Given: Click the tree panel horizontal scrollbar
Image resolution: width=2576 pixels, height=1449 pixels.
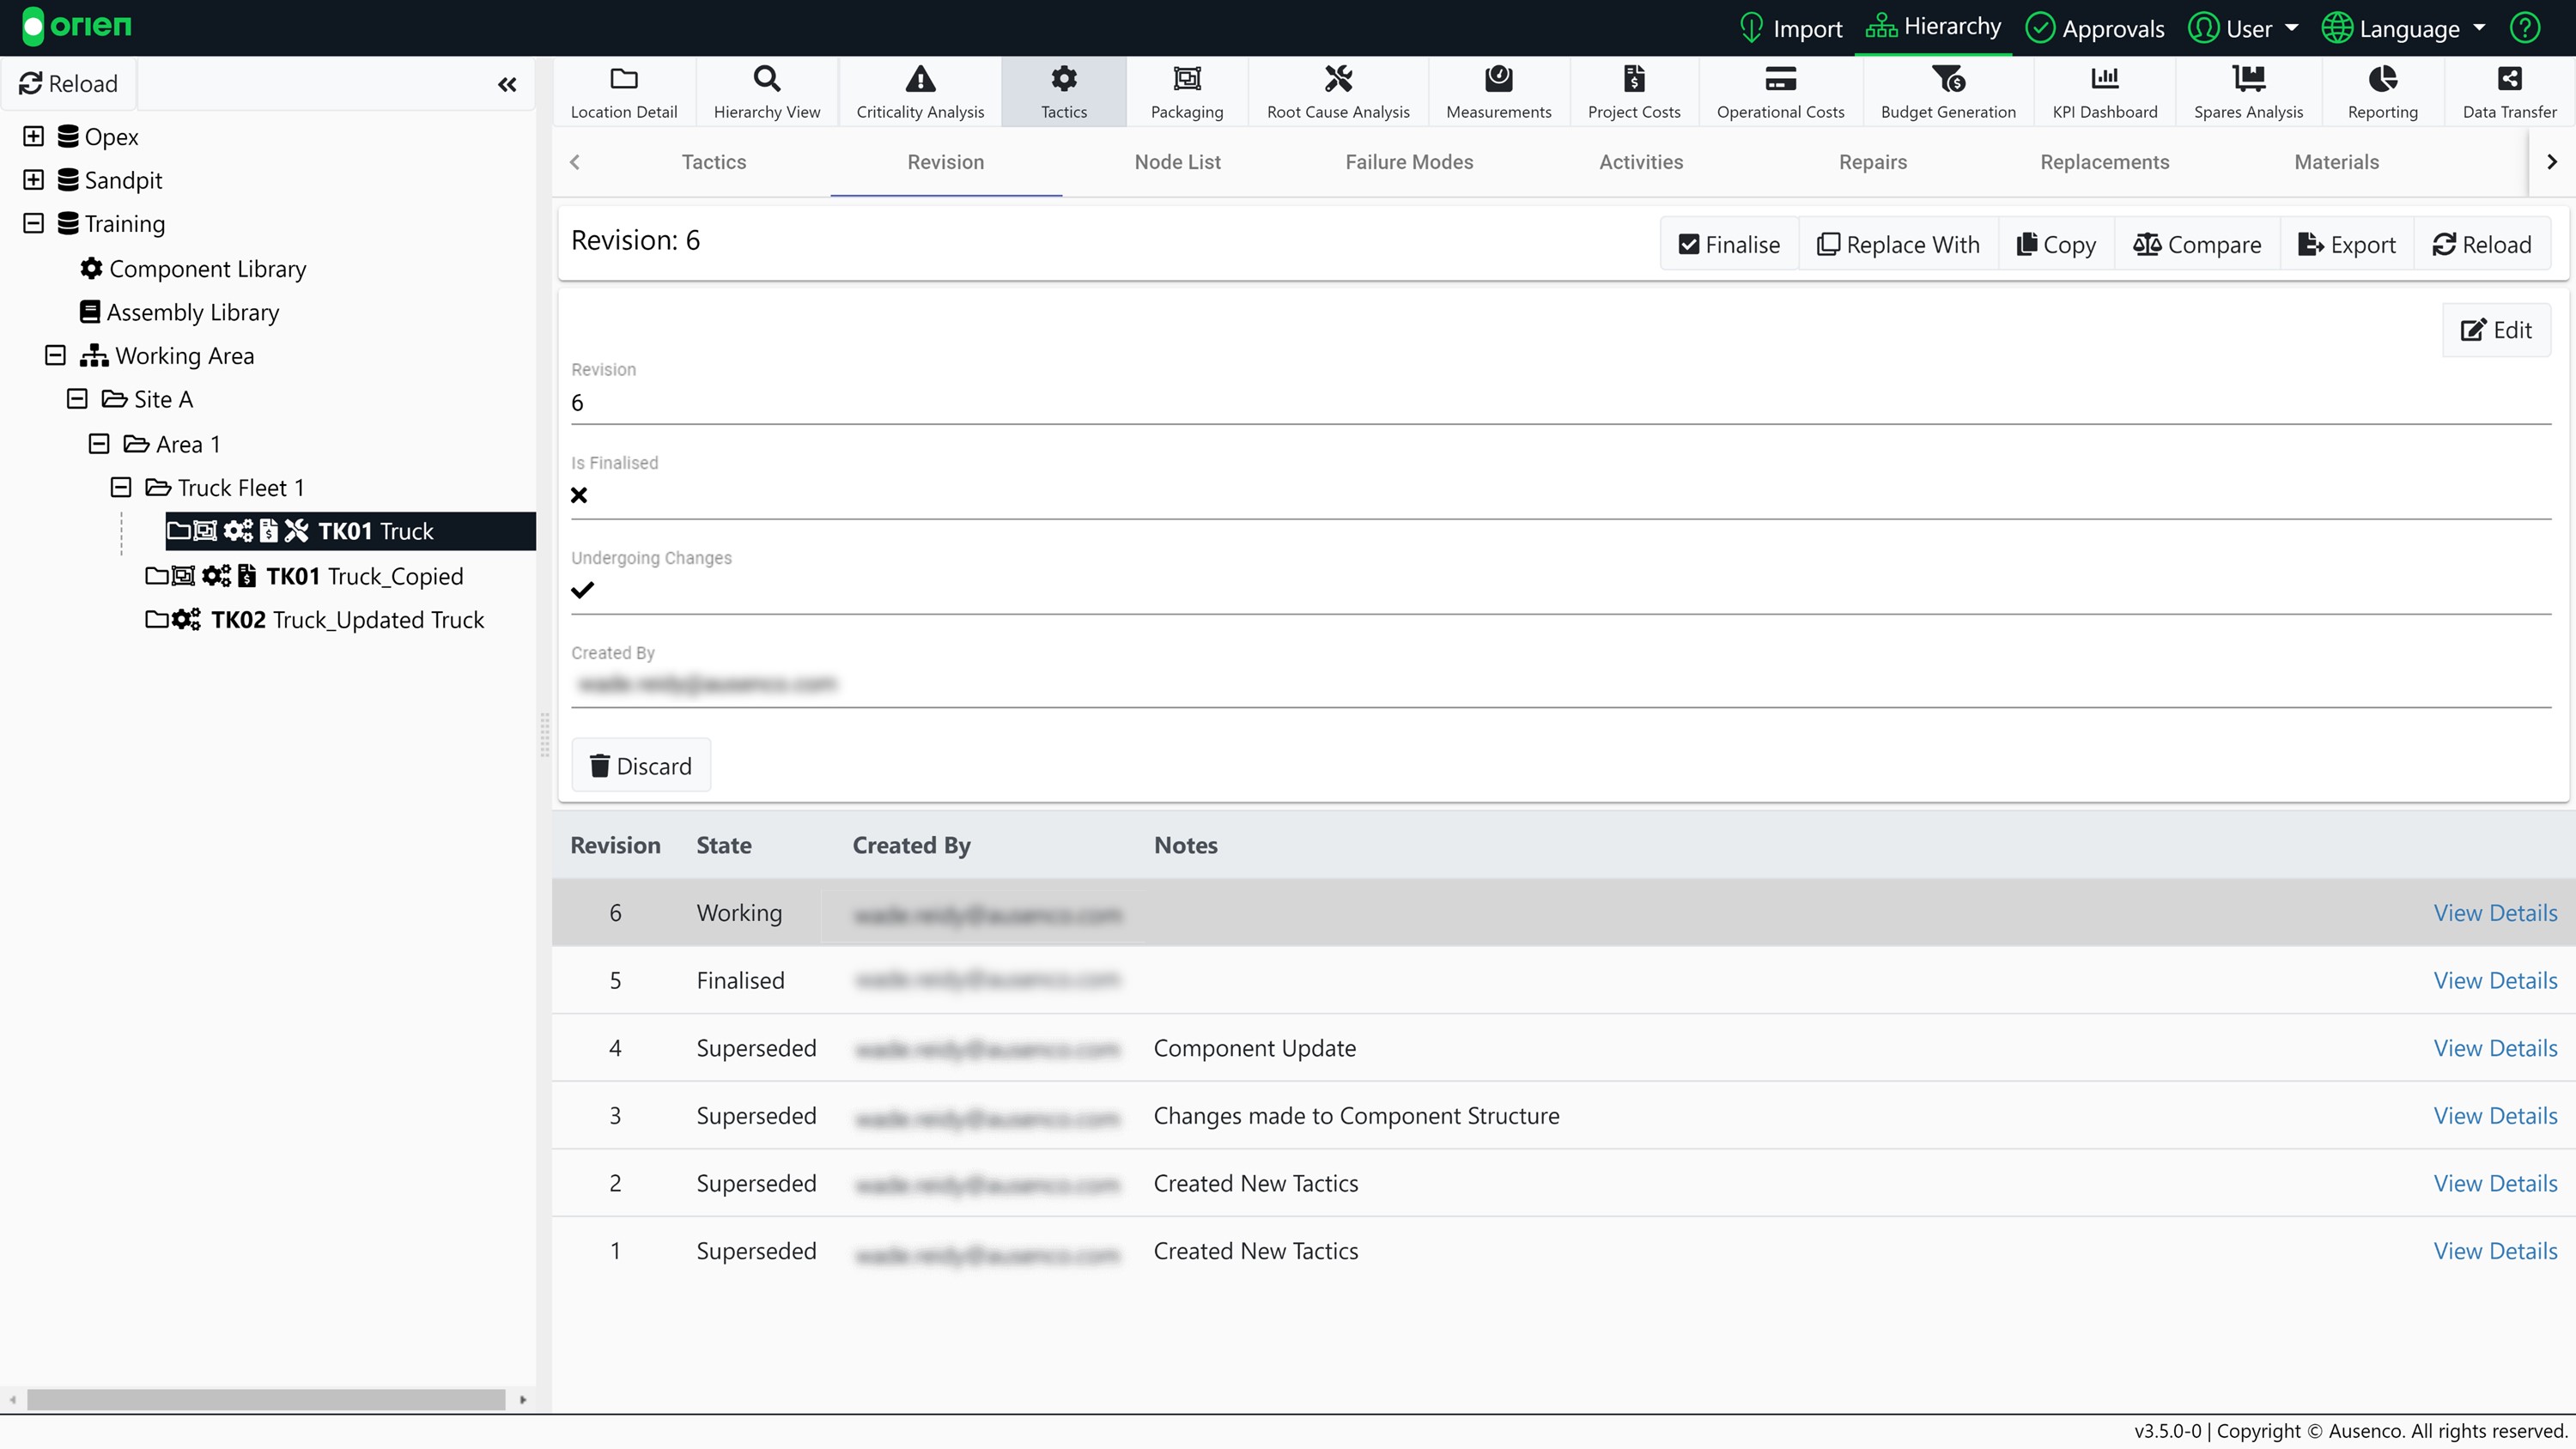Looking at the screenshot, I should point(265,1399).
